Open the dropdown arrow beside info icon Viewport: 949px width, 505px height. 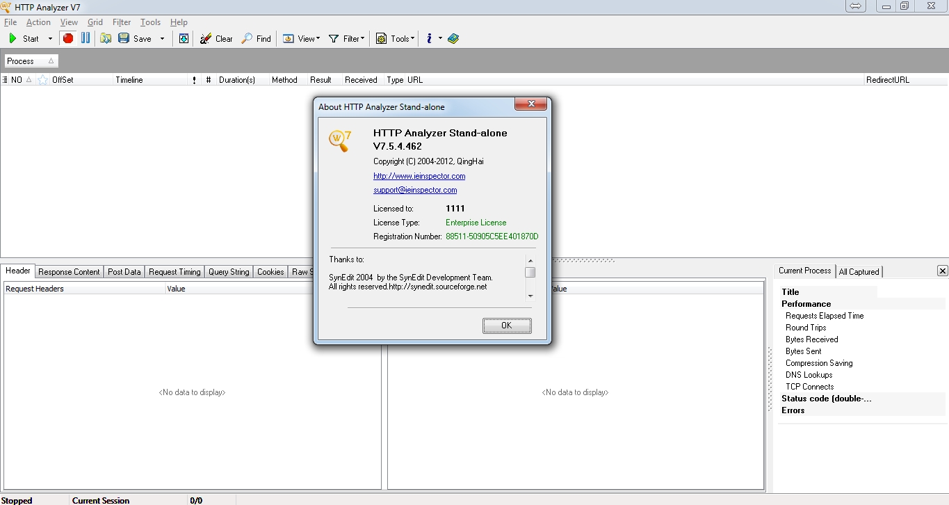440,39
